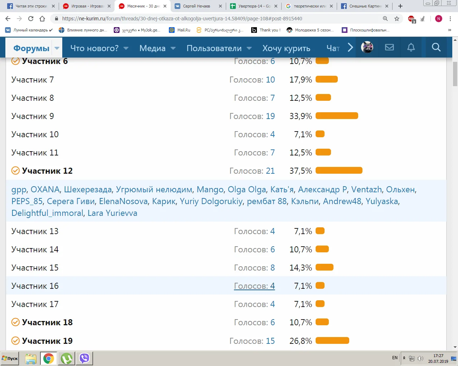The image size is (458, 366).
Task: Show more bookmarks chevron
Action: pos(450,30)
